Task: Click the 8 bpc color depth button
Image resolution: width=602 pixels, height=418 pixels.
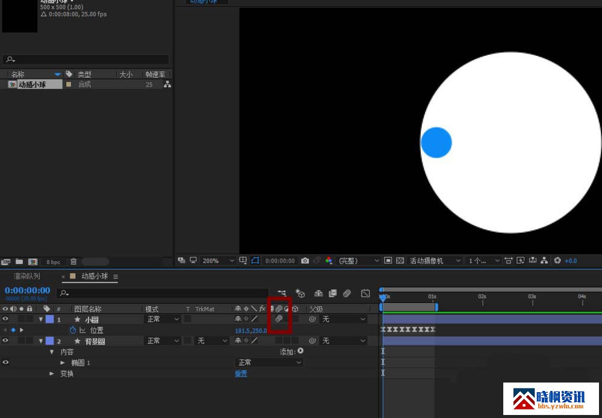Action: tap(54, 262)
